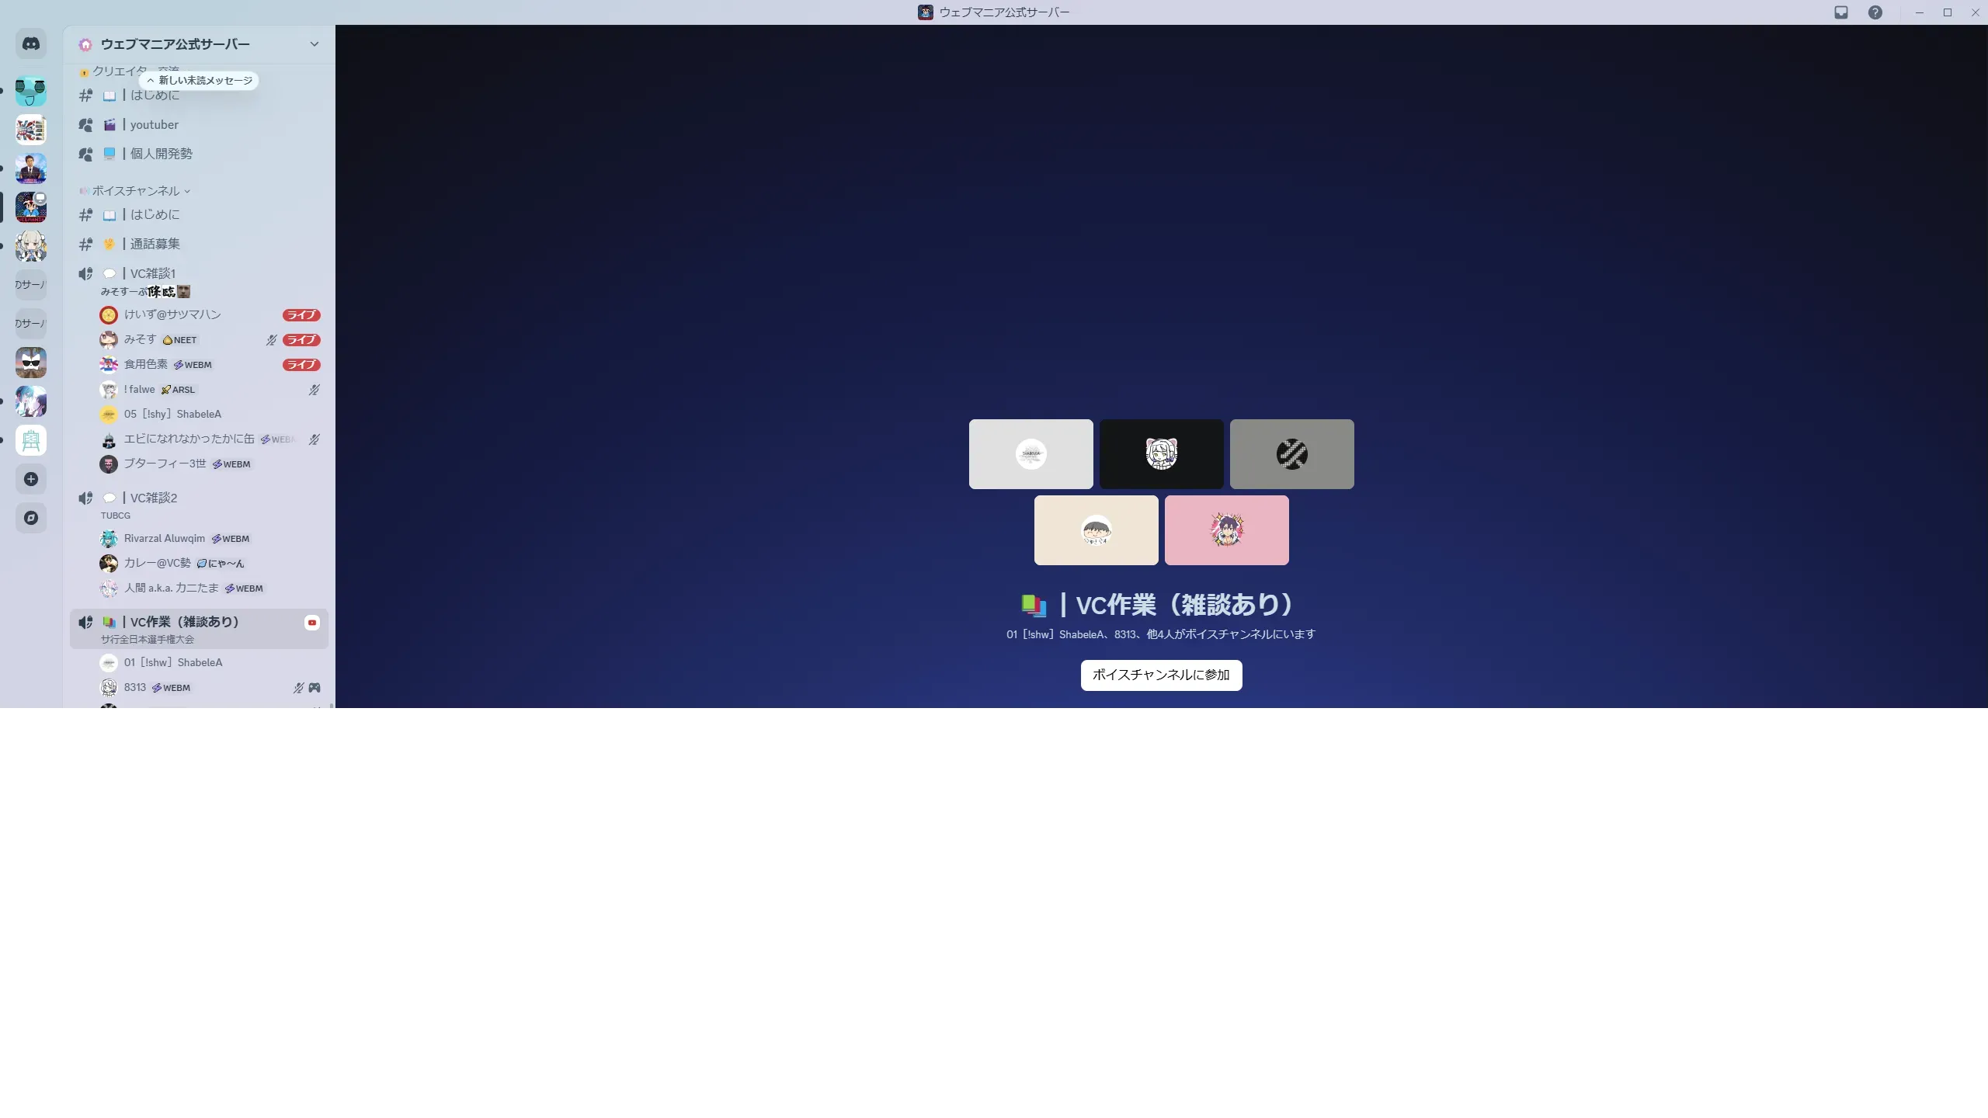Click the speaker icon of VC雑談2
The height and width of the screenshot is (1118, 1988).
[x=85, y=498]
